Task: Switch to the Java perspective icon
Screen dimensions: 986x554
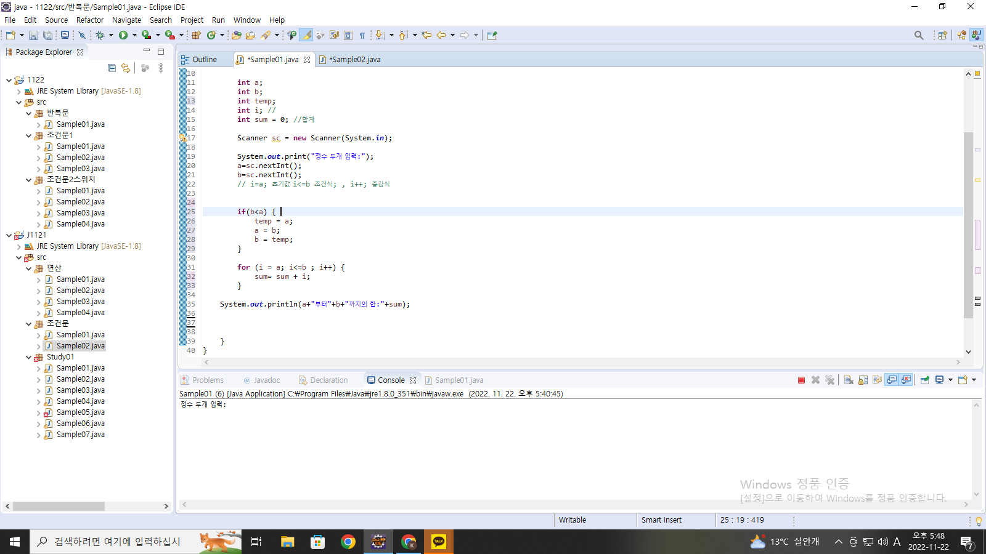Action: tap(976, 35)
